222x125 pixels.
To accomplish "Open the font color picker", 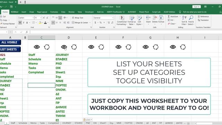I will [x=45, y=23].
